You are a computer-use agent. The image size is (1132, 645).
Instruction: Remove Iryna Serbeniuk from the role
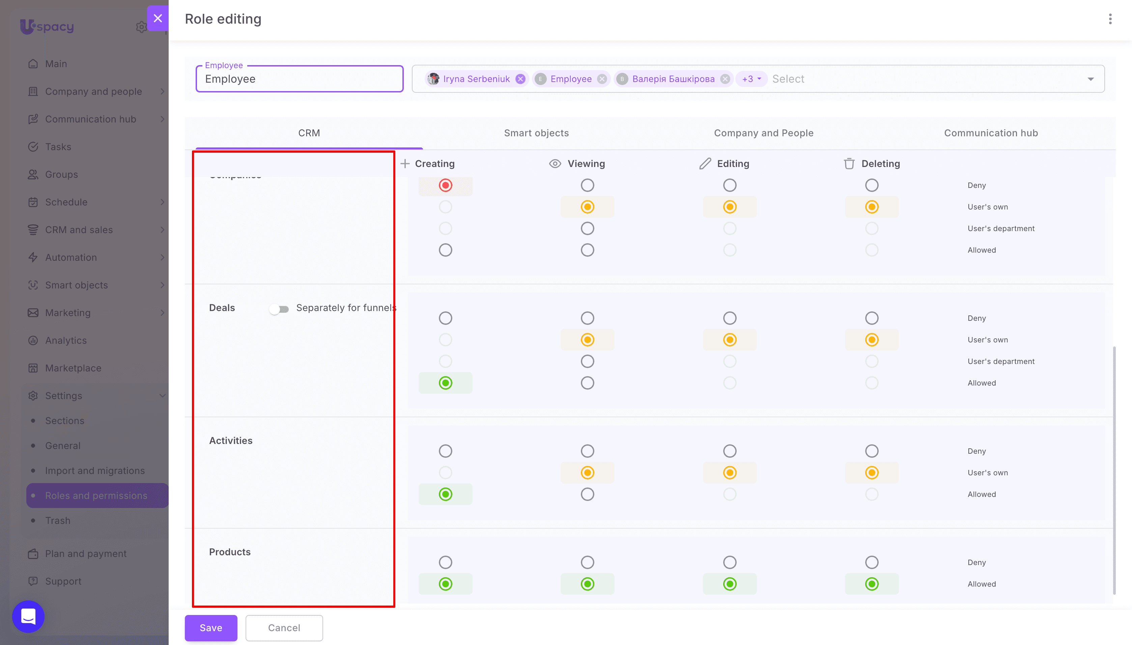pyautogui.click(x=520, y=79)
